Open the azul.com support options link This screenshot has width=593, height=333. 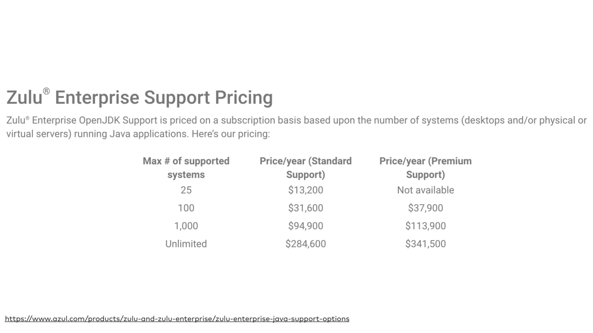pyautogui.click(x=177, y=319)
